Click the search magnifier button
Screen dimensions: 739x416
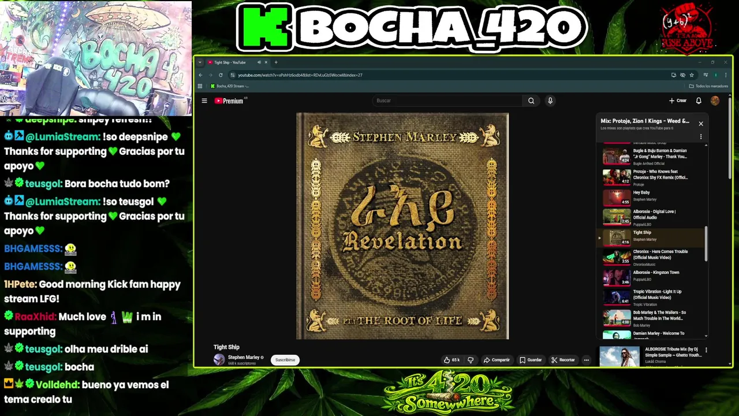click(x=531, y=101)
